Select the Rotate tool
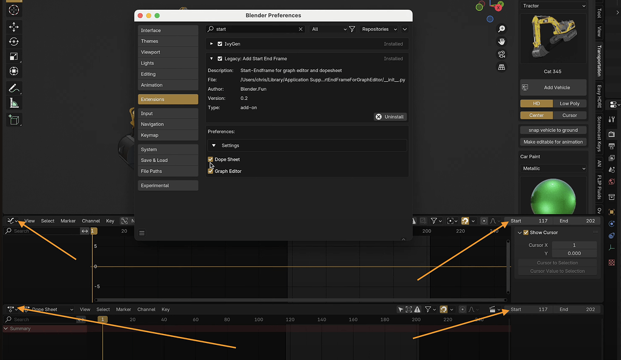This screenshot has width=621, height=360. (x=14, y=42)
